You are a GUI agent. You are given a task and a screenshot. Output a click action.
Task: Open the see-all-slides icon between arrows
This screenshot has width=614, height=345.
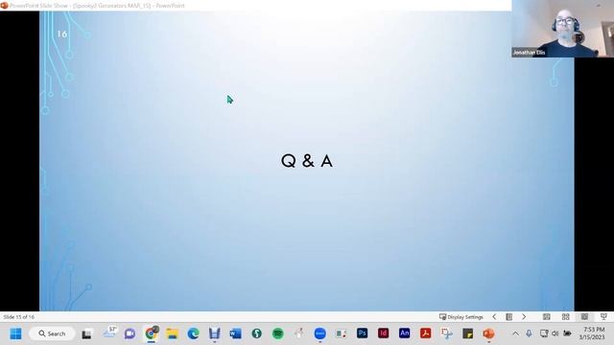click(x=509, y=317)
